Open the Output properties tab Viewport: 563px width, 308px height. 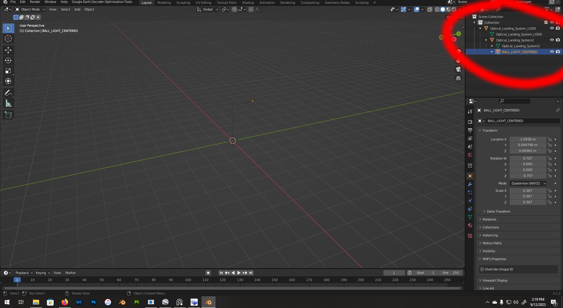470,130
